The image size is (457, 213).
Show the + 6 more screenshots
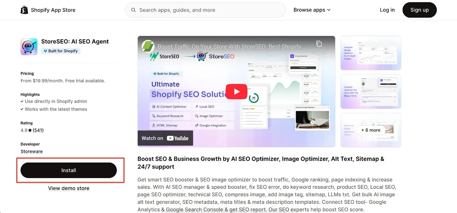(x=371, y=130)
